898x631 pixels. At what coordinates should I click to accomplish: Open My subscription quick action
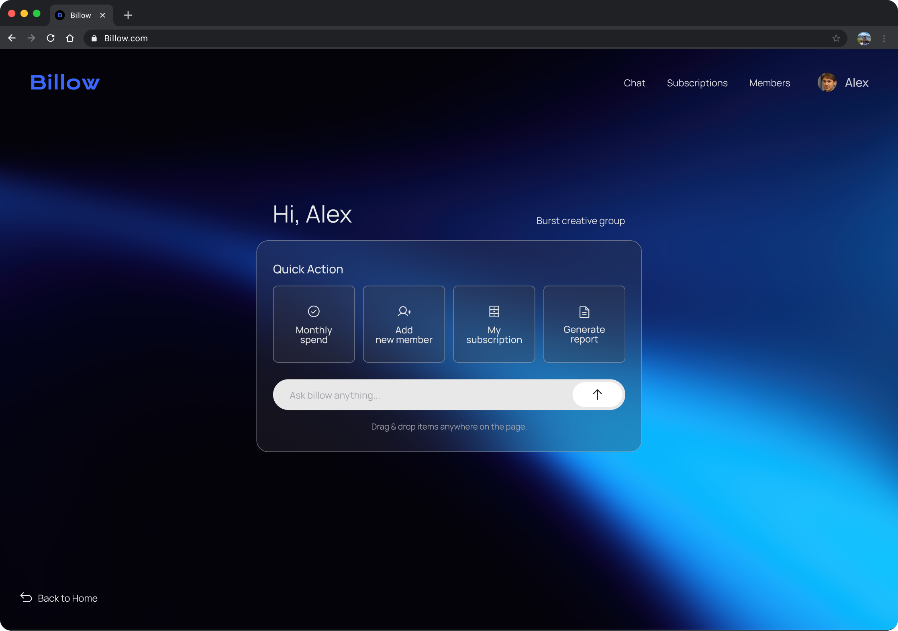coord(494,324)
